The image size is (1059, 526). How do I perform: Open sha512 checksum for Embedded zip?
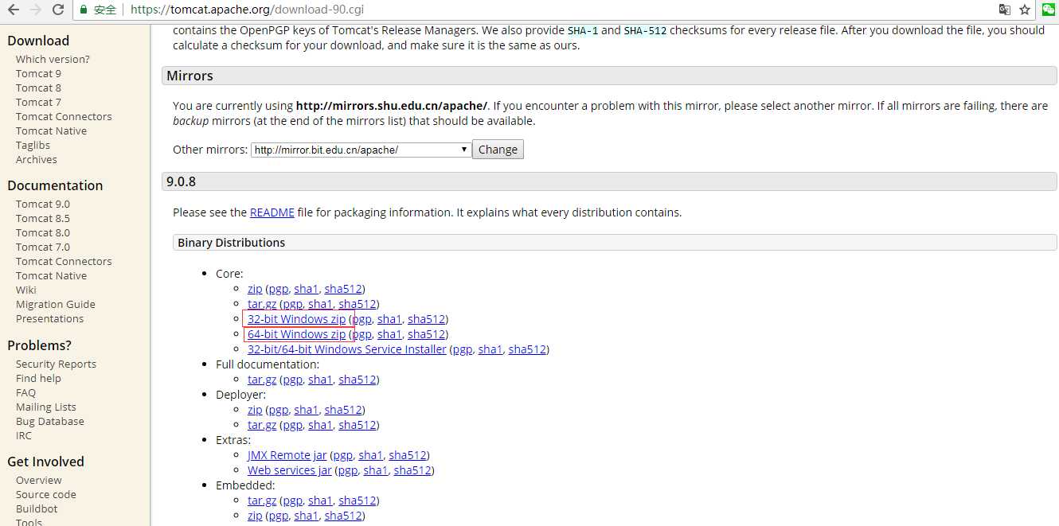[343, 516]
